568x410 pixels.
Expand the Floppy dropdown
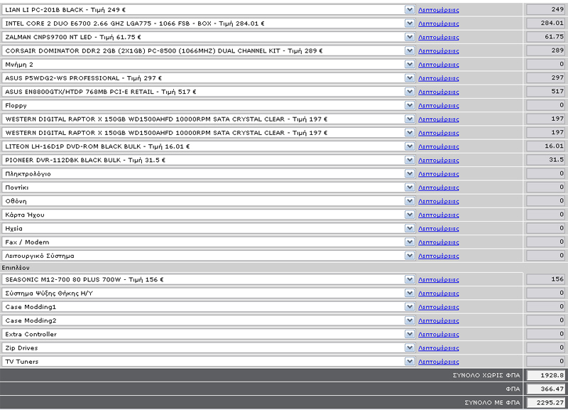[x=410, y=105]
